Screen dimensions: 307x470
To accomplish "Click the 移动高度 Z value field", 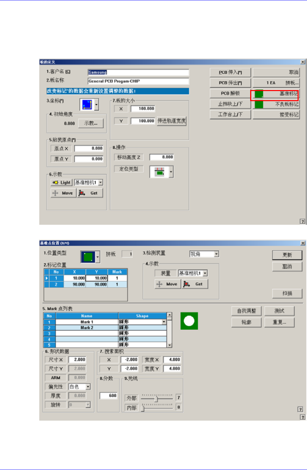I will click(162, 157).
